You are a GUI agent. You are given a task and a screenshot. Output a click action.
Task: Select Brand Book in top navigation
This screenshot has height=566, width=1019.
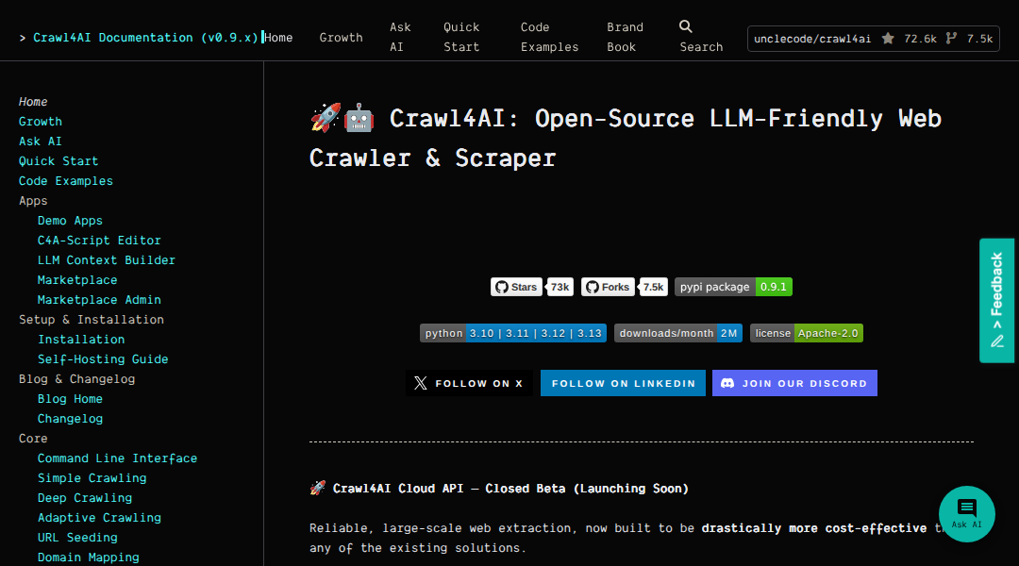(x=625, y=37)
